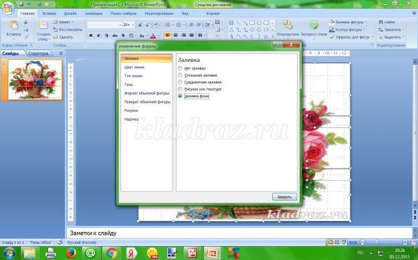The image size is (418, 260).
Task: Toggle italic (К) text formatting
Action: point(98,35)
